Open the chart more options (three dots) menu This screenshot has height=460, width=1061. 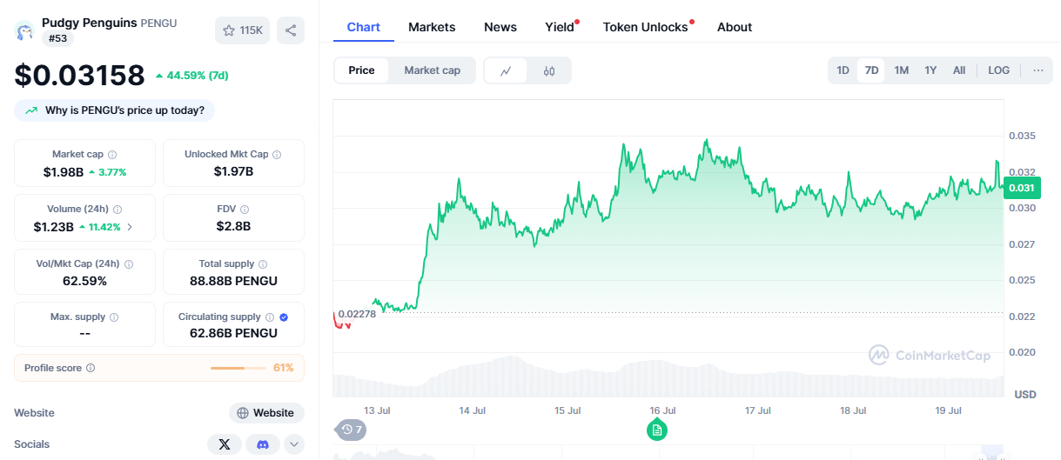pos(1038,70)
